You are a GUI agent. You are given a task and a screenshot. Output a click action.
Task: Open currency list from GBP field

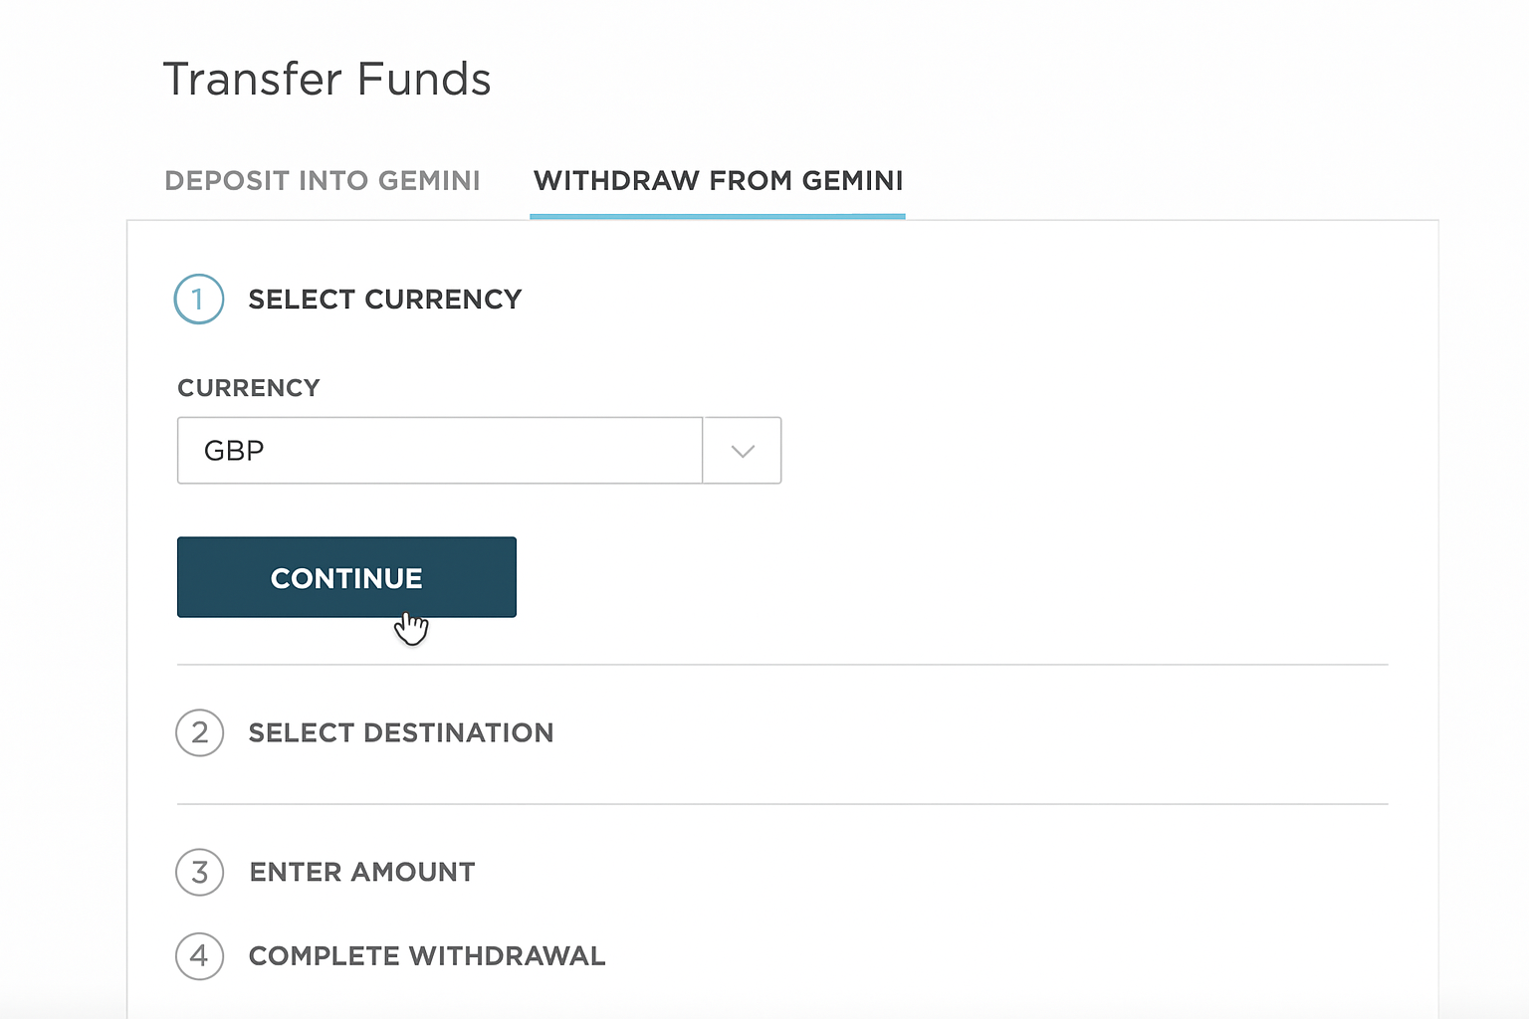click(742, 450)
